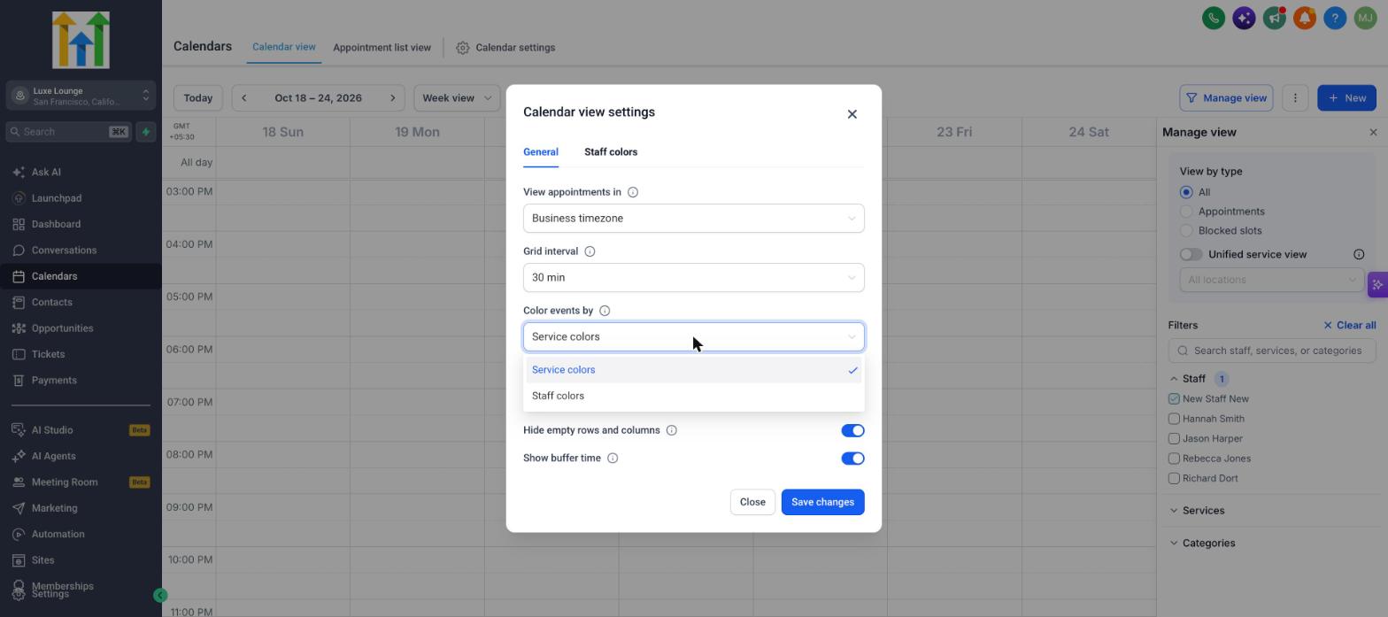
Task: Open the 30 min grid interval dropdown
Action: click(x=693, y=278)
